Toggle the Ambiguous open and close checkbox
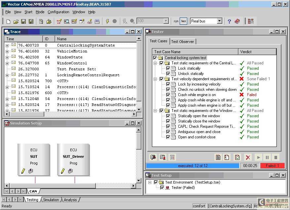 coord(168,132)
